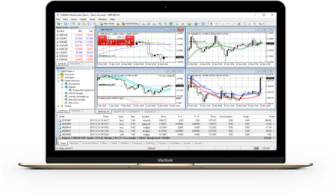
Task: Select the Equidistant Channel tool
Action: [239, 24]
